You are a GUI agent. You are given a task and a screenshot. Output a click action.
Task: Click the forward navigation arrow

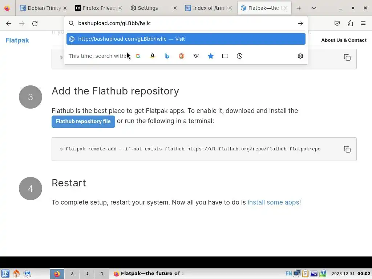coord(22,23)
